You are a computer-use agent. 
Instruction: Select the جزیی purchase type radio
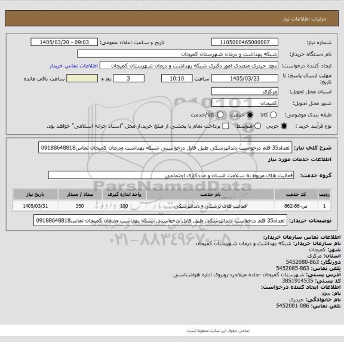point(284,126)
